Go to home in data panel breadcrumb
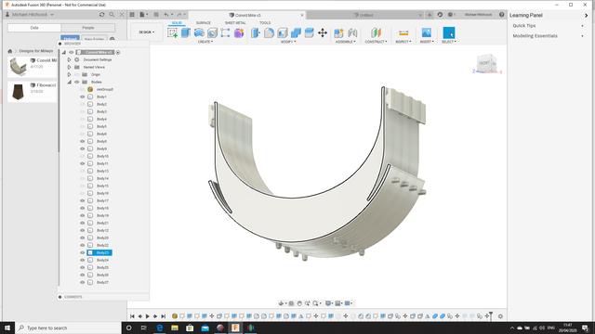The image size is (595, 334). click(10, 51)
